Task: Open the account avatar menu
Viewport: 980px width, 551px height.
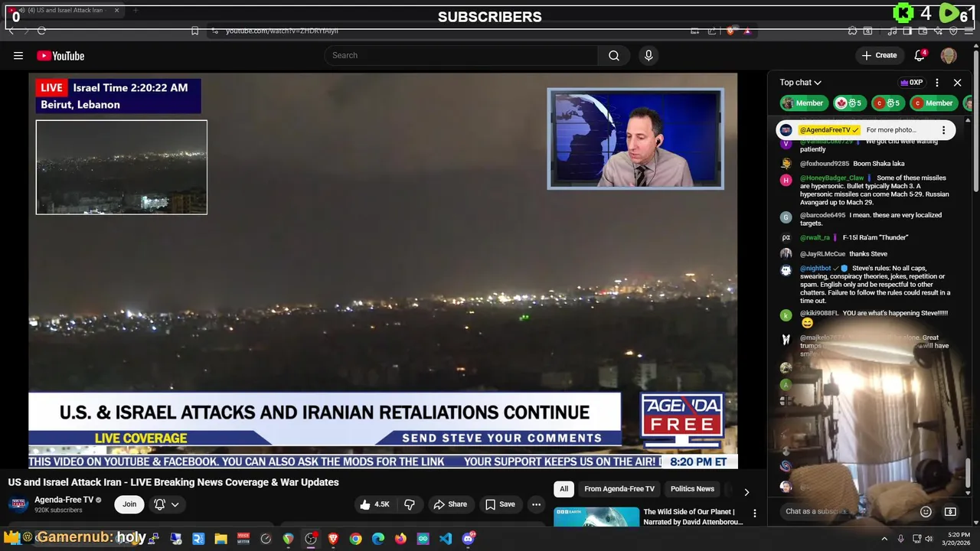Action: click(949, 55)
